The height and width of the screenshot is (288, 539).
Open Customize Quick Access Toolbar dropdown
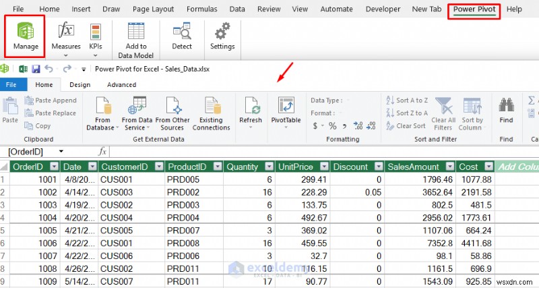coord(84,69)
